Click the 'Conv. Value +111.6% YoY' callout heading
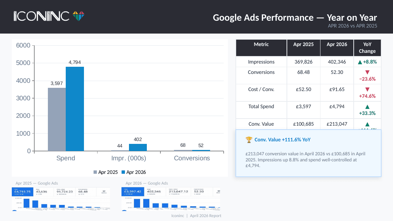Screen dimensions: 393x221 (283, 140)
